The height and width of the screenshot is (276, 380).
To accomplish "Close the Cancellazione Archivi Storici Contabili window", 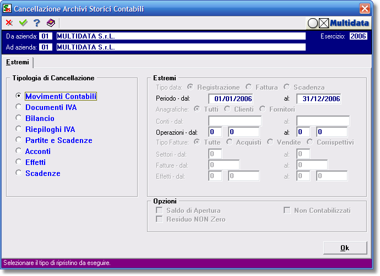I will [365, 9].
